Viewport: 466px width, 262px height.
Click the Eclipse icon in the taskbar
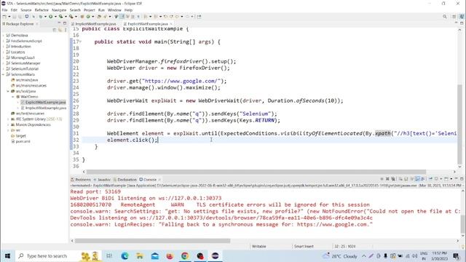[x=216, y=255]
